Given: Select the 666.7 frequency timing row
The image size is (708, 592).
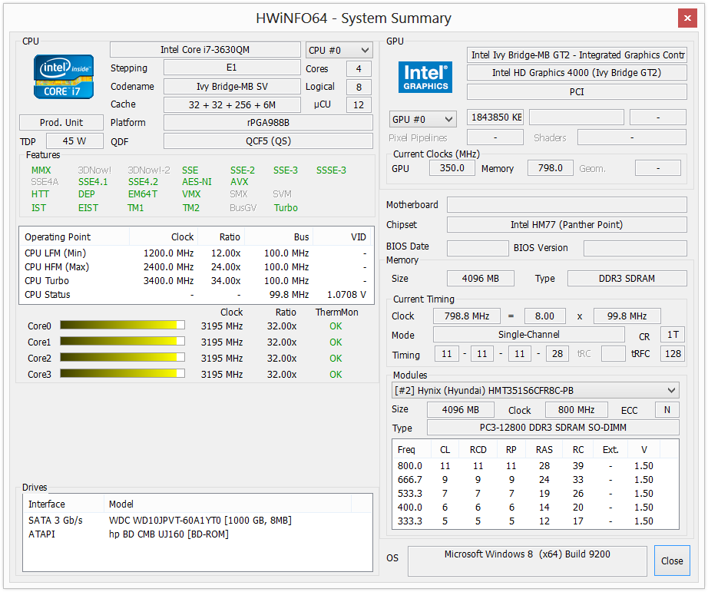Looking at the screenshot, I should coord(535,480).
